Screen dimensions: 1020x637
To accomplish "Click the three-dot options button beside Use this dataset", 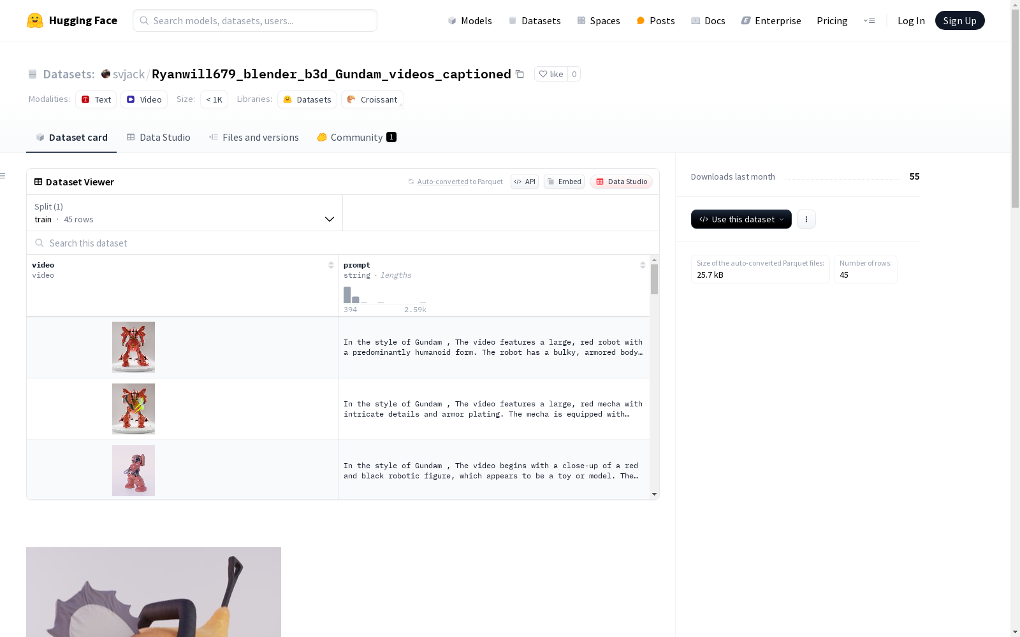I will click(806, 219).
